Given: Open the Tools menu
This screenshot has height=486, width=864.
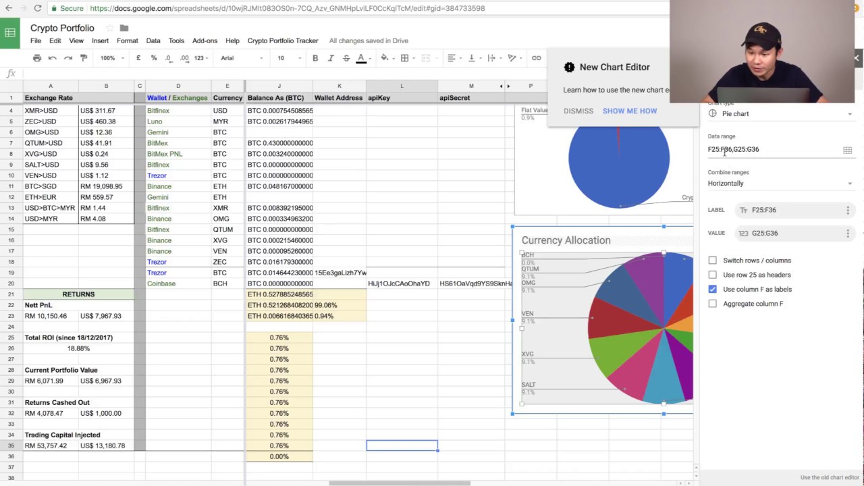Looking at the screenshot, I should (x=176, y=40).
